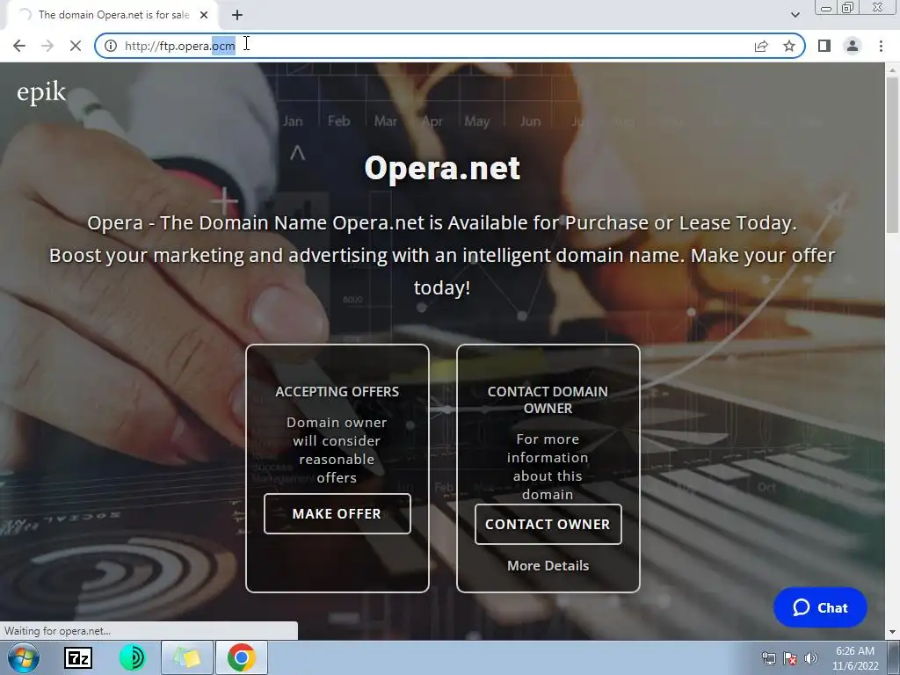Click the scrollbar down arrow
900x675 pixels.
892,633
